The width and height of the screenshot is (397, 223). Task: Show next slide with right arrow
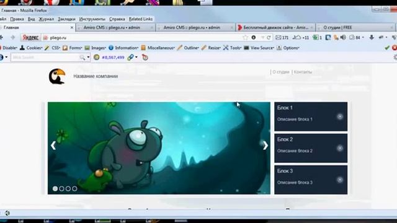pyautogui.click(x=265, y=146)
